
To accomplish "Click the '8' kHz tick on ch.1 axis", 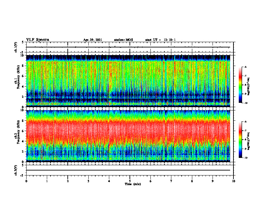I will (23, 66).
